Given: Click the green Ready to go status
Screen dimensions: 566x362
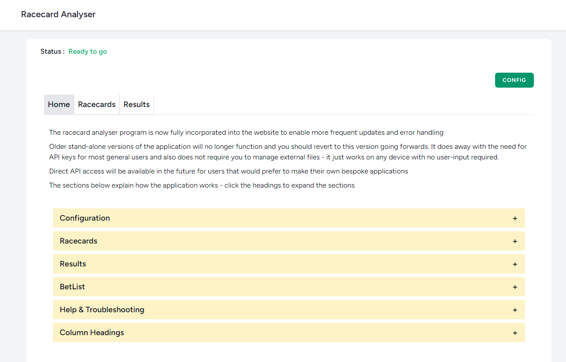Looking at the screenshot, I should [x=88, y=52].
